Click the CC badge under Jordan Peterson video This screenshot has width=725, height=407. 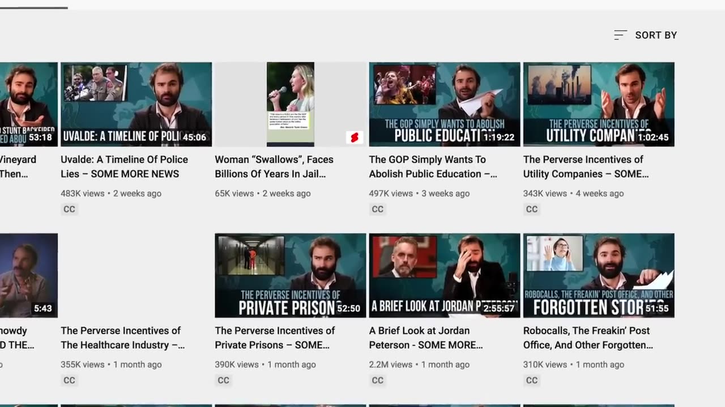tap(378, 380)
